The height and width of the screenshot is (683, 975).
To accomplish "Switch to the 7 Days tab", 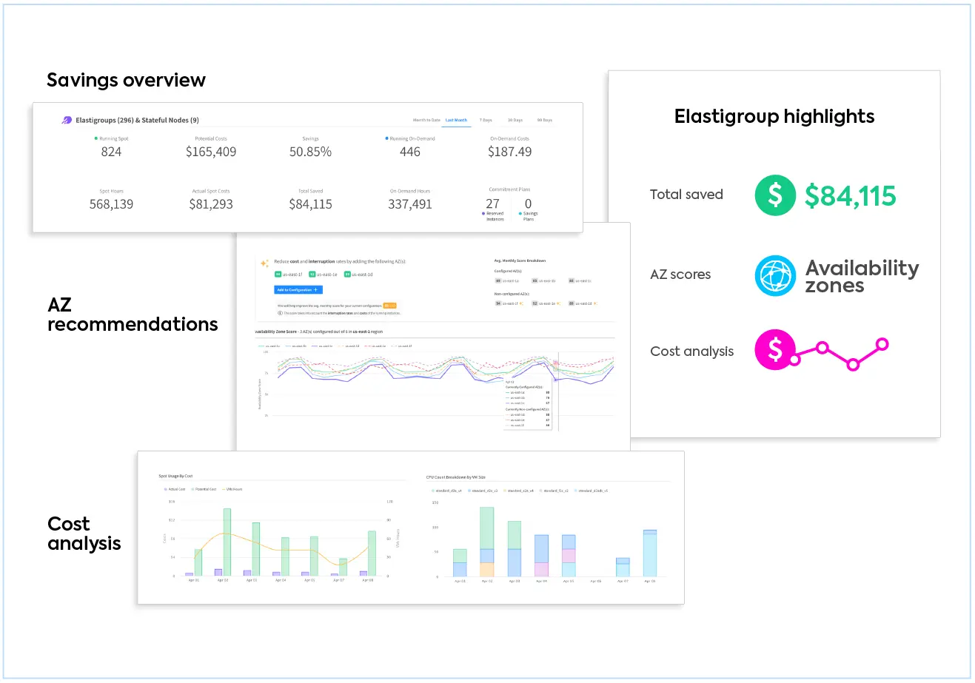I will coord(486,120).
